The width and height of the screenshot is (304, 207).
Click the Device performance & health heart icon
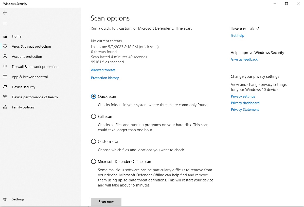click(5, 97)
